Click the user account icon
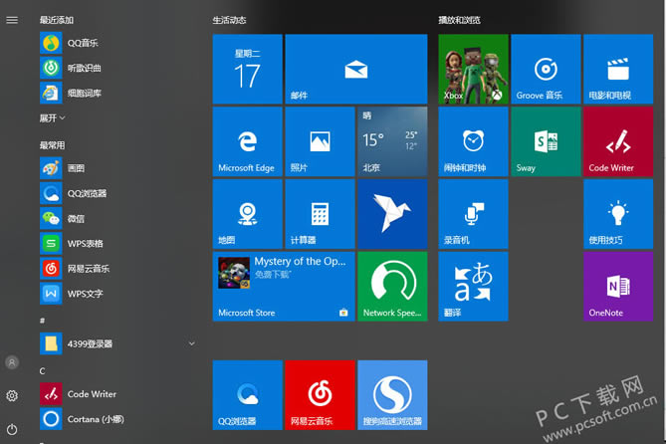Viewport: 666px width, 444px height. [x=12, y=362]
